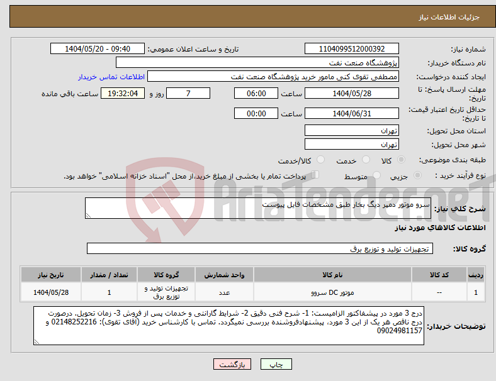Click the جزئیات اطلاعات نیاز header title
496x381 pixels.
[449, 17]
